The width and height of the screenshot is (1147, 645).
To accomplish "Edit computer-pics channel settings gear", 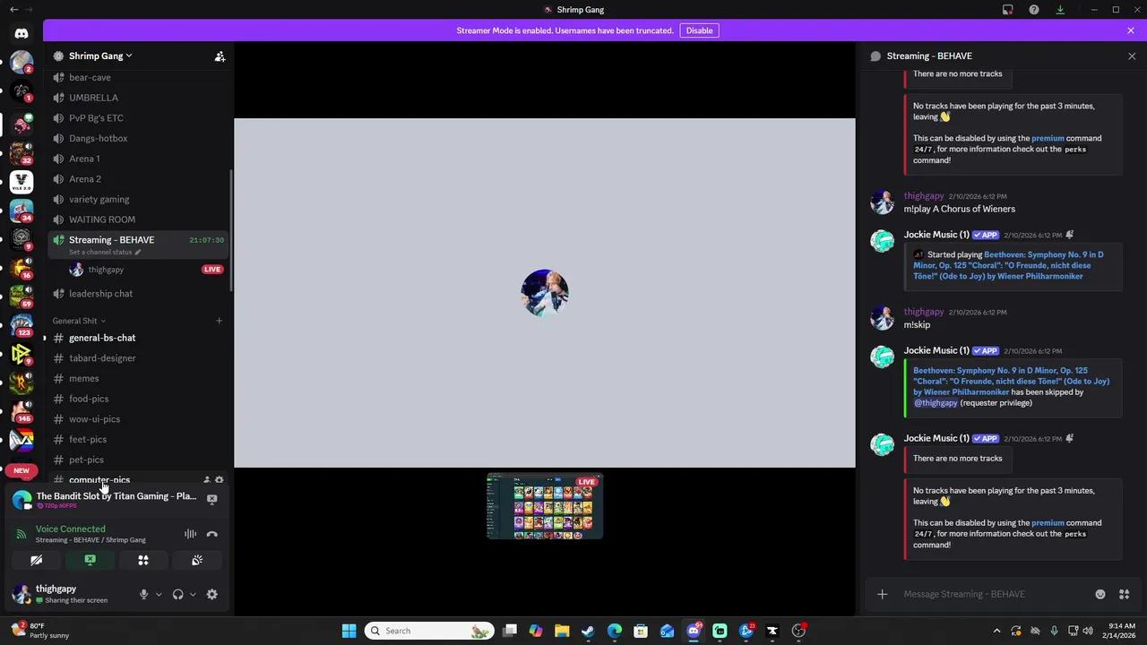I will click(x=220, y=480).
